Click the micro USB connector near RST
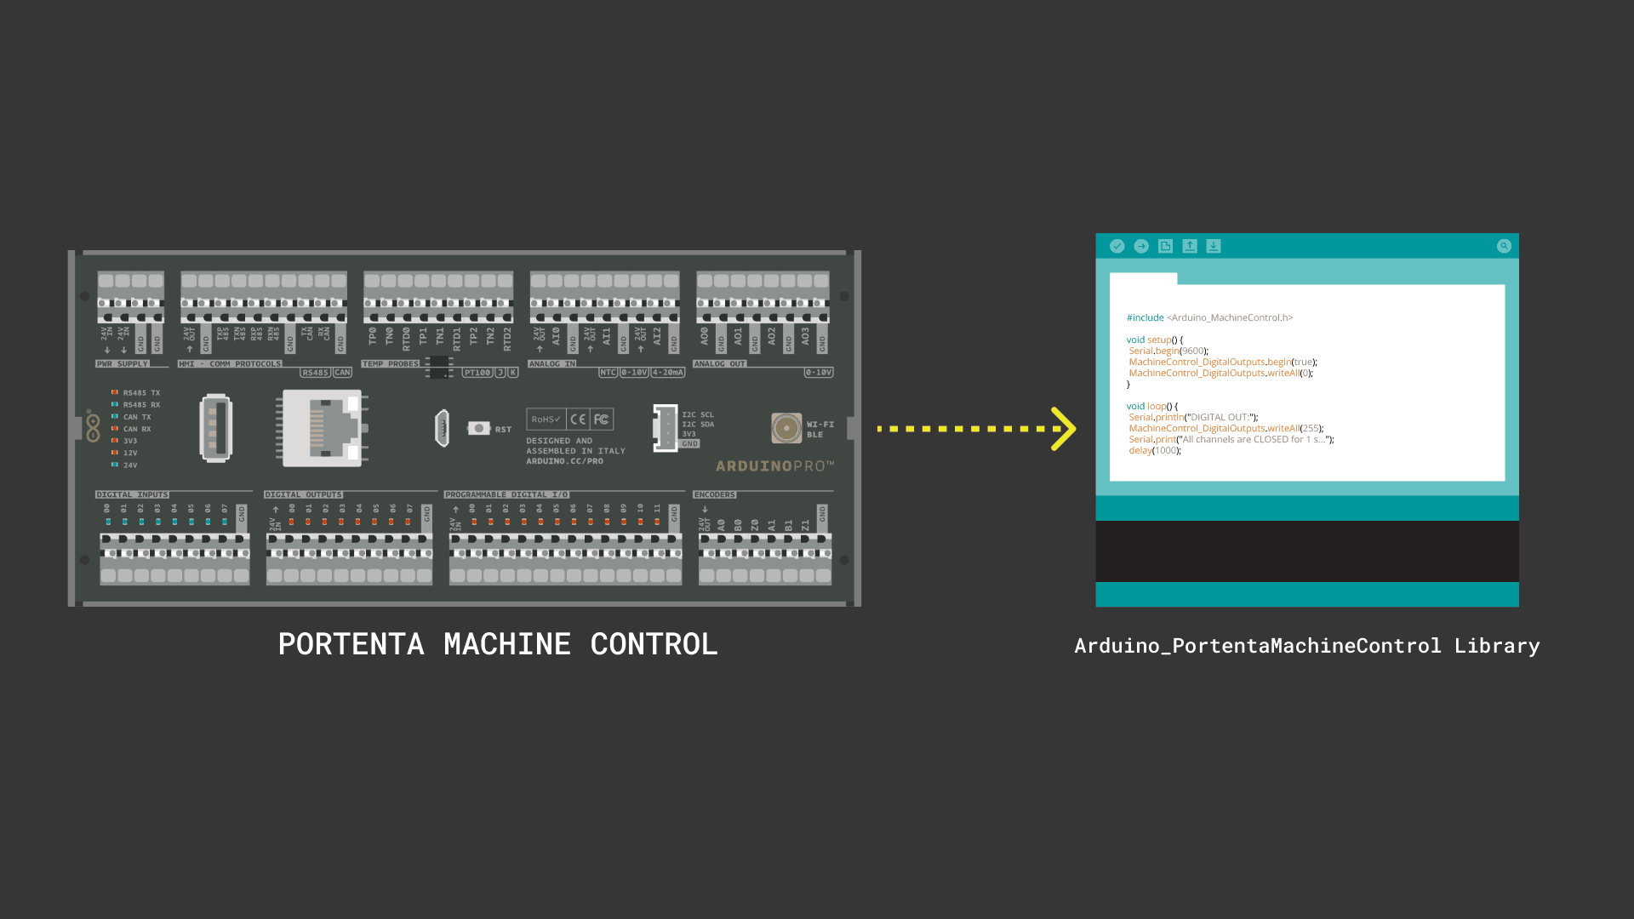The height and width of the screenshot is (919, 1634). [442, 427]
